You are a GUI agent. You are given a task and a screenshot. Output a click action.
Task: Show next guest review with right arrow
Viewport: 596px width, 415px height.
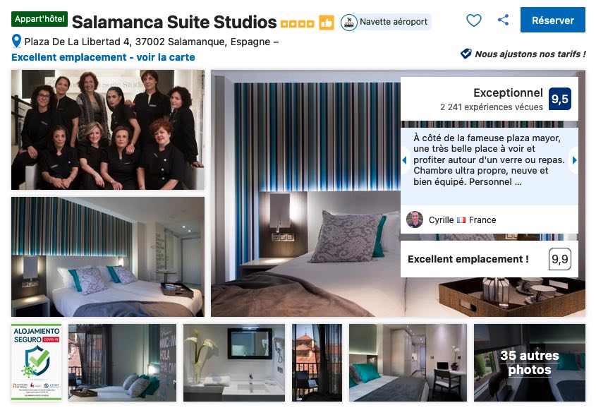point(574,160)
